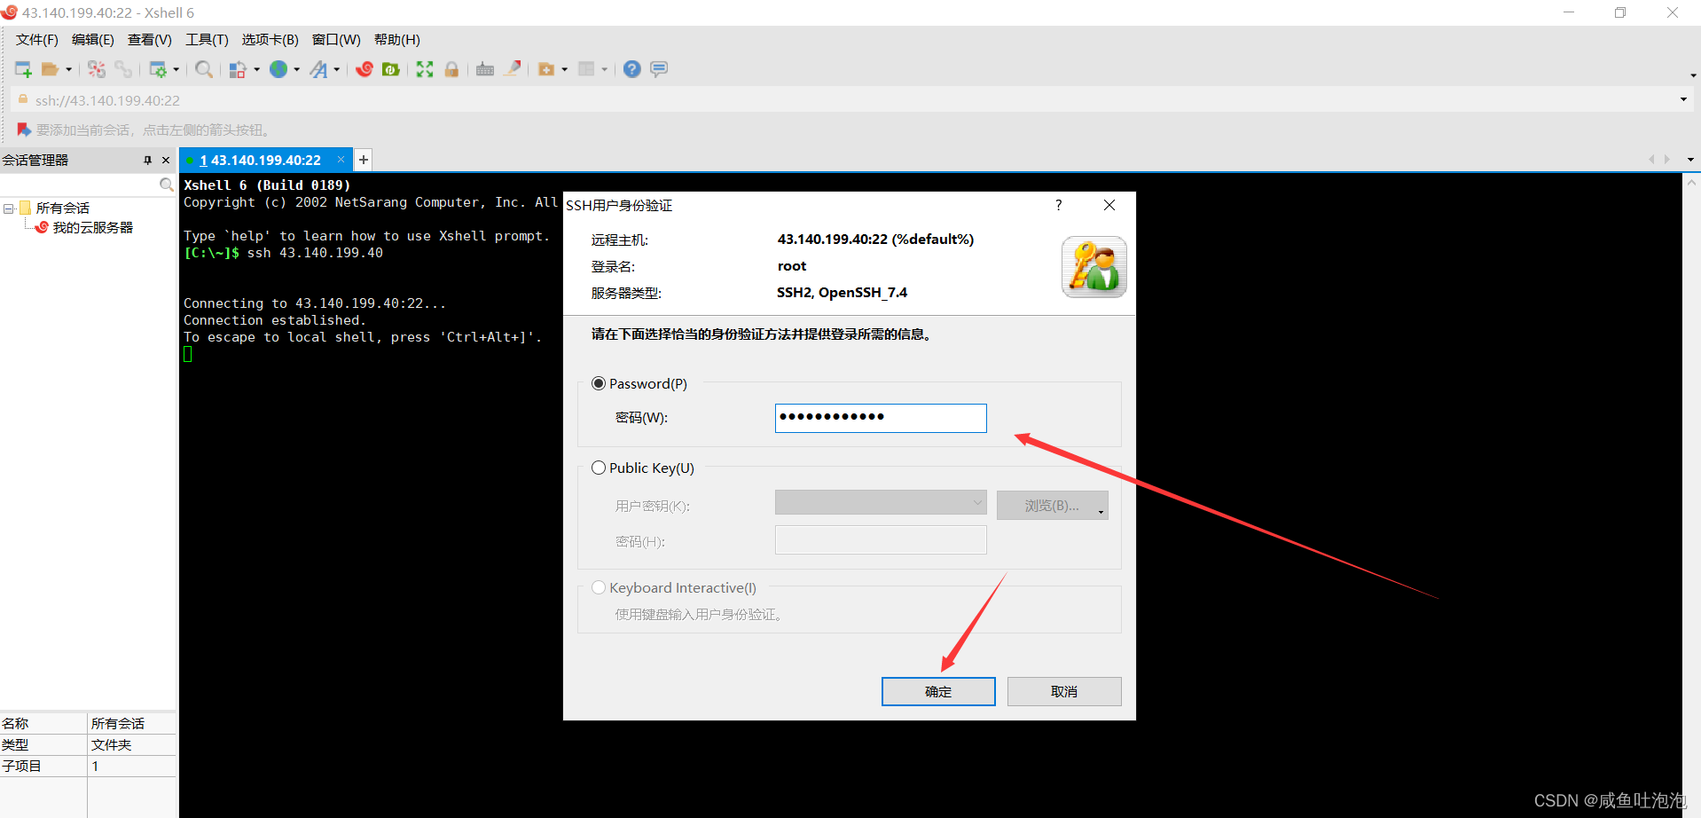1701x818 pixels.
Task: Select the Password(P) radio button
Action: 599,383
